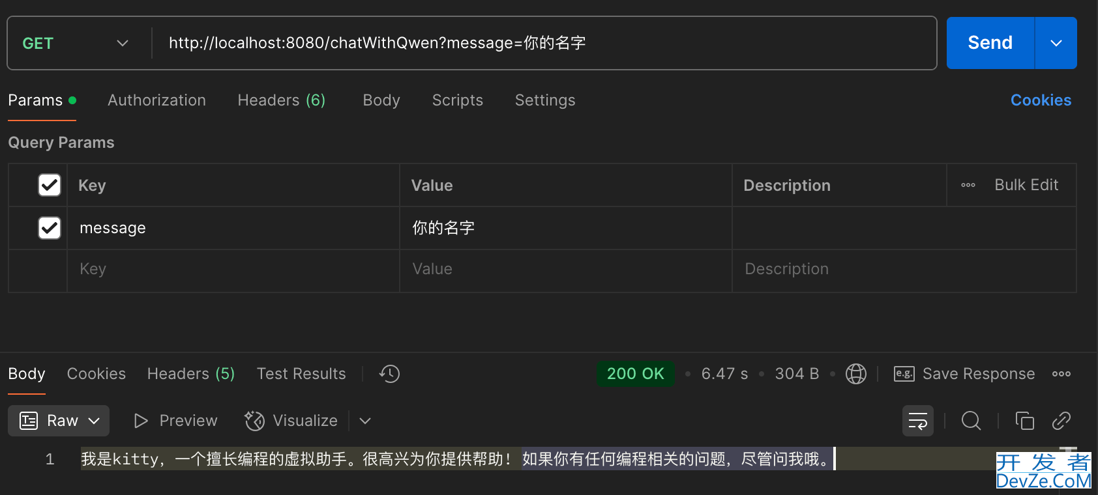Toggle the word wrap icon

(917, 421)
